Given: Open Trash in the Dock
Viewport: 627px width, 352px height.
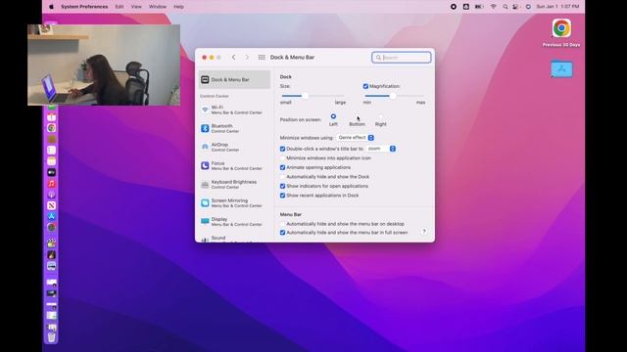Looking at the screenshot, I should [52, 337].
